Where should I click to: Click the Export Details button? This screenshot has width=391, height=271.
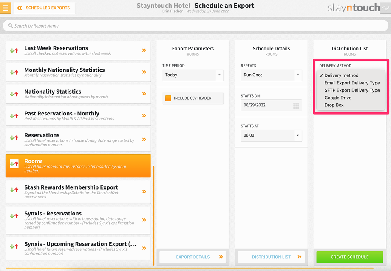(193, 257)
